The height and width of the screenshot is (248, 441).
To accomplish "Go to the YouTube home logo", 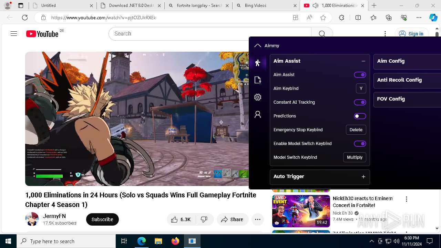I will pyautogui.click(x=42, y=34).
